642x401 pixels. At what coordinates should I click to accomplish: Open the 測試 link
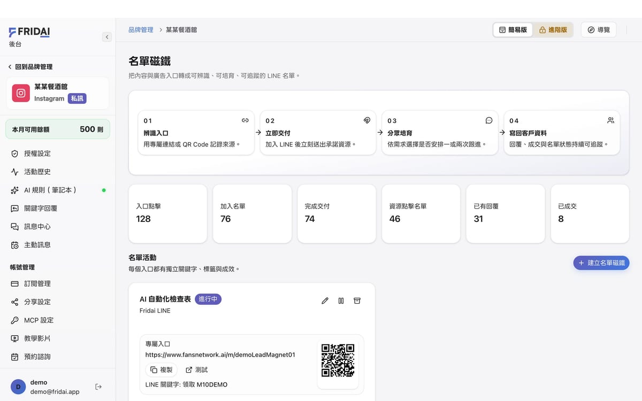(196, 369)
